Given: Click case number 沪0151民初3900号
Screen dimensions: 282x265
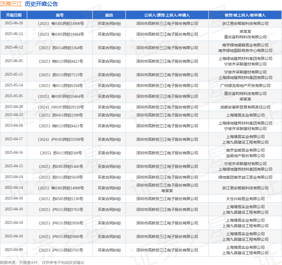Looking at the screenshot, I should click(x=68, y=237).
